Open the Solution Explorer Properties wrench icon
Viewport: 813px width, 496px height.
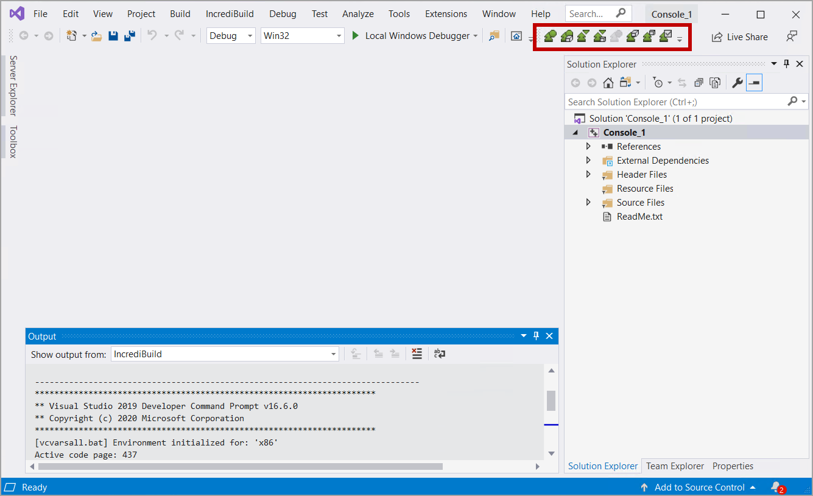click(x=737, y=83)
